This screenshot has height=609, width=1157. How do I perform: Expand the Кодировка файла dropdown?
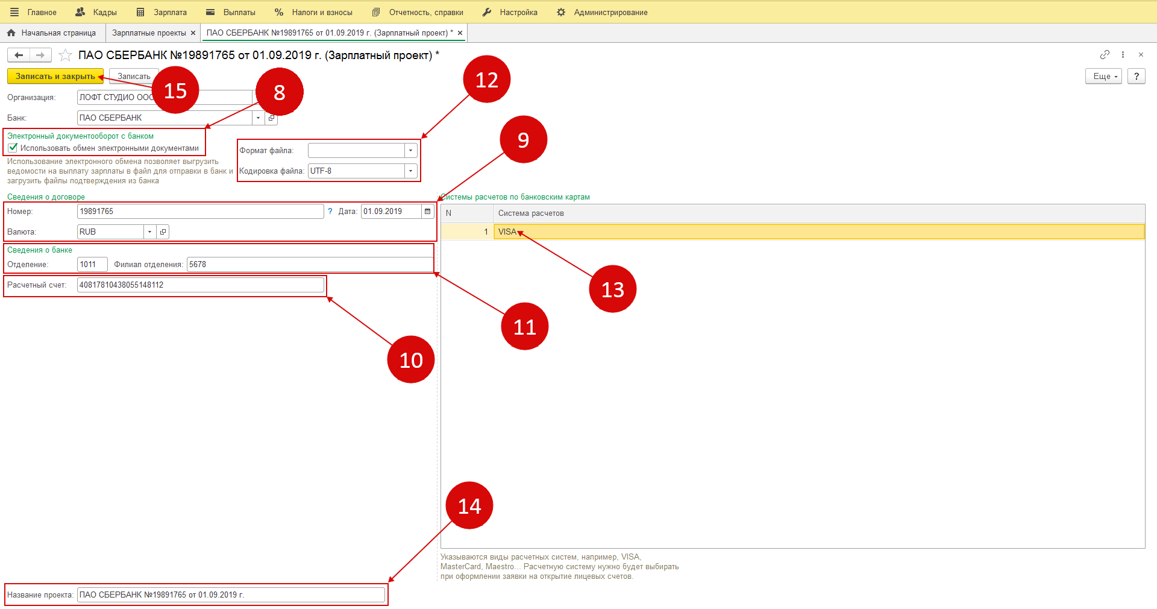(x=410, y=171)
